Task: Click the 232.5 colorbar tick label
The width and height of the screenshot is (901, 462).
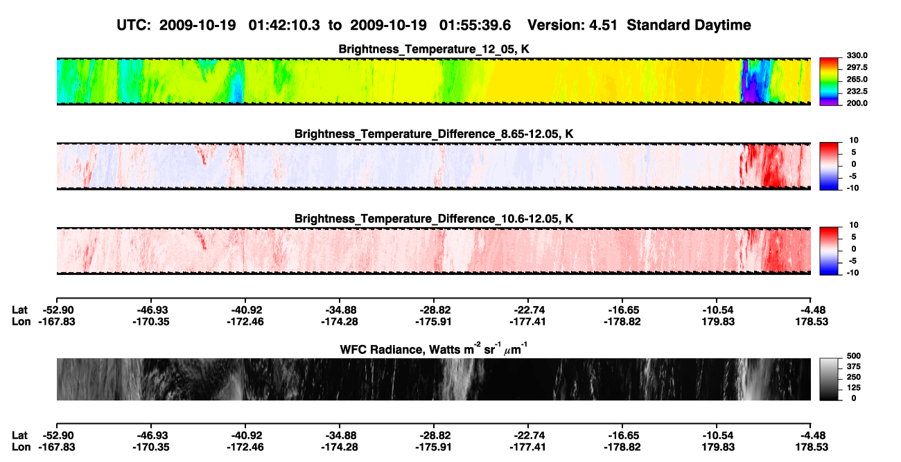Action: pos(857,91)
